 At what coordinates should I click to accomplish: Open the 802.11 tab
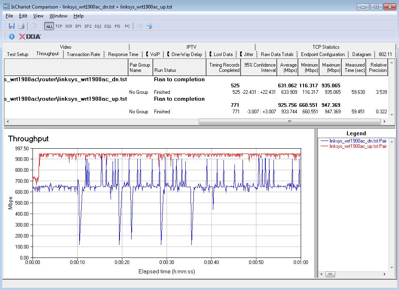click(385, 54)
